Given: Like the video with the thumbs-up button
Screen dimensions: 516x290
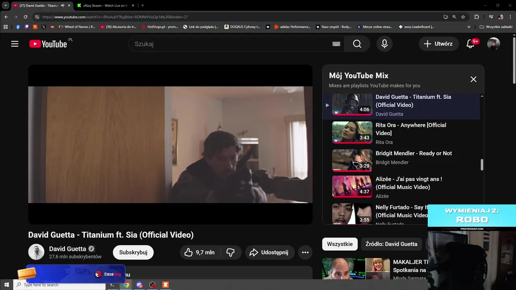Looking at the screenshot, I should (200, 253).
